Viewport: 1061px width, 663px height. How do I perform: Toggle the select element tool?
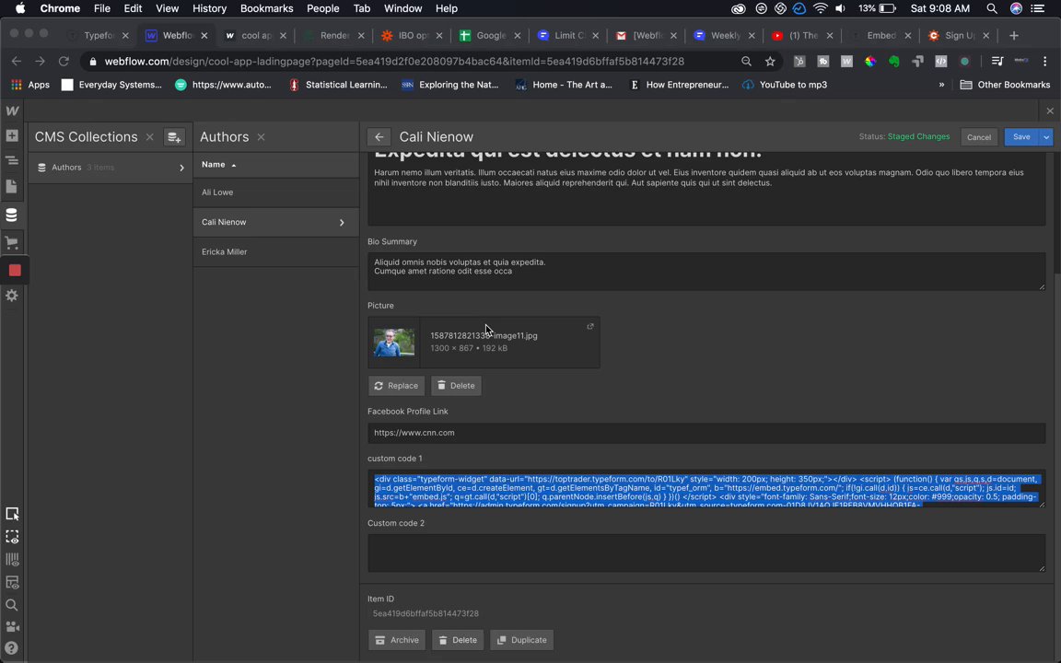[x=11, y=514]
